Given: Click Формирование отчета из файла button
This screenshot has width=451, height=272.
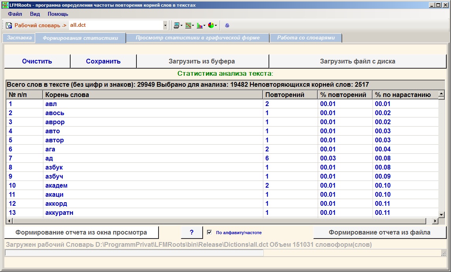Looking at the screenshot, I should [x=380, y=232].
